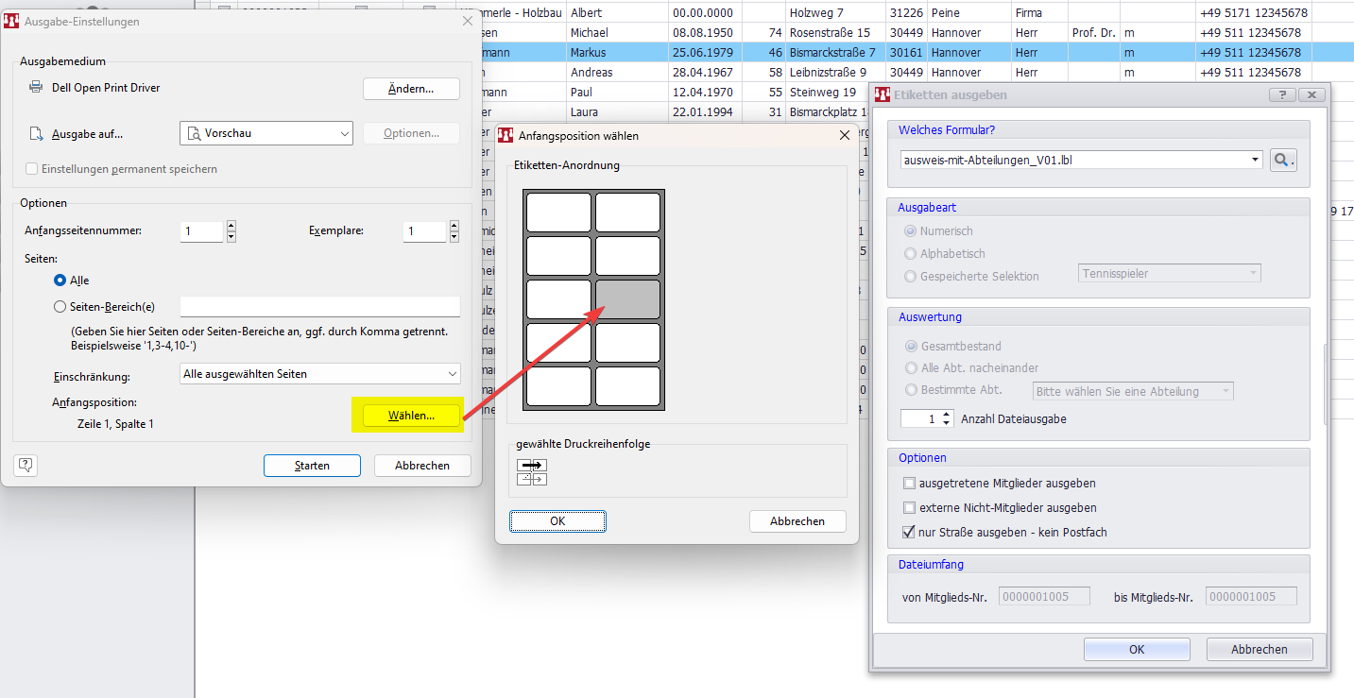The image size is (1354, 698).
Task: Enable 'ausgetretene Mitglieder ausgeben' checkbox
Action: (x=910, y=484)
